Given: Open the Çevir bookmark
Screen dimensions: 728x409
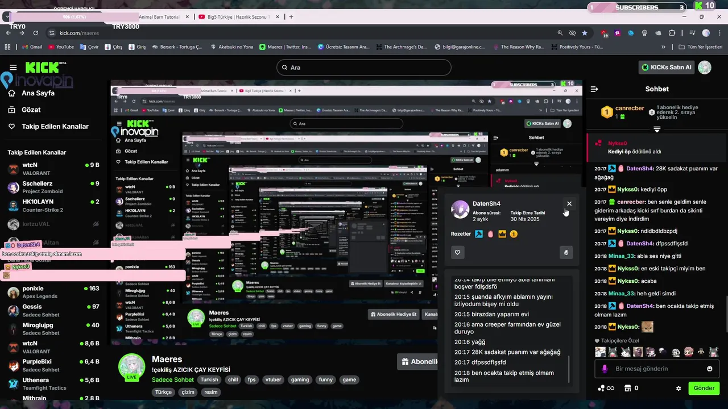Looking at the screenshot, I should coord(89,47).
